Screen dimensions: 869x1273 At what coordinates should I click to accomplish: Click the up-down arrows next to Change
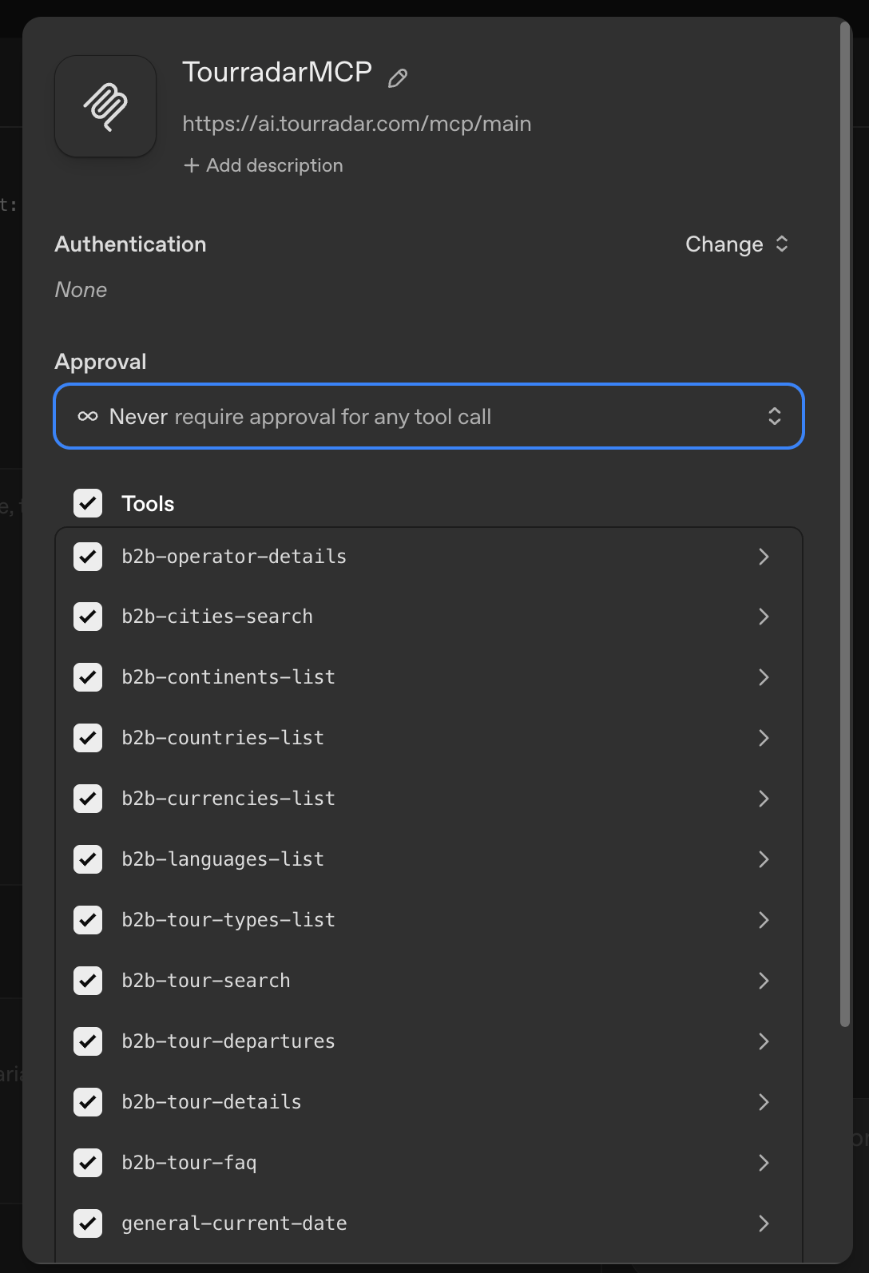tap(782, 244)
